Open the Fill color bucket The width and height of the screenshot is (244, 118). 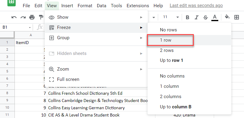pyautogui.click(x=227, y=17)
